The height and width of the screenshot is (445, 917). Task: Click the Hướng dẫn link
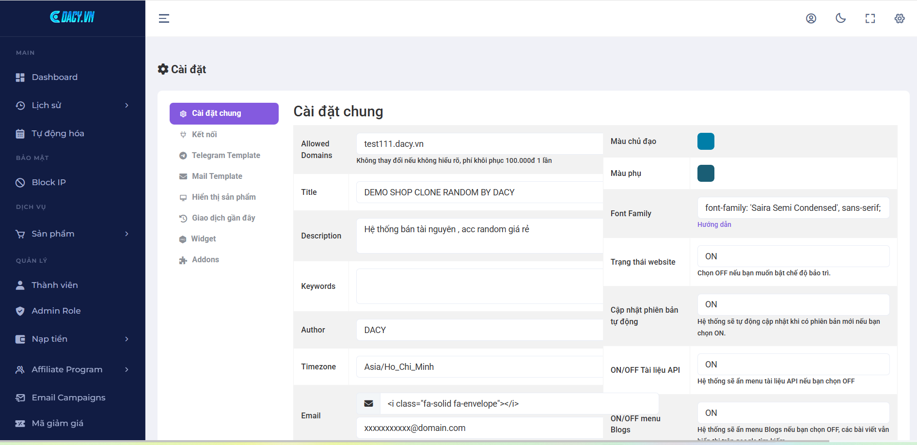[x=714, y=224]
